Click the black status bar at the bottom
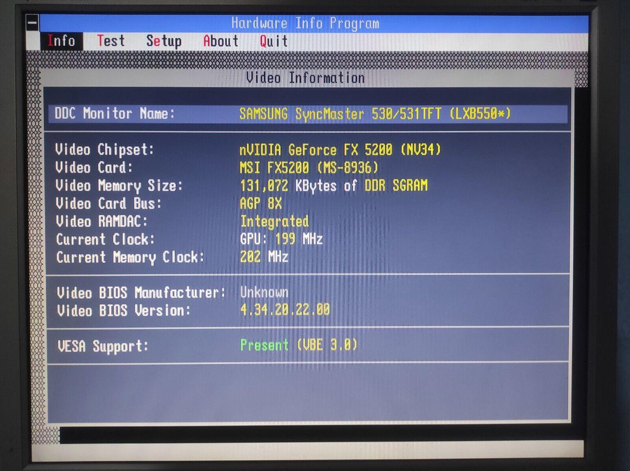Viewport: 630px width, 471px height. coord(314,434)
